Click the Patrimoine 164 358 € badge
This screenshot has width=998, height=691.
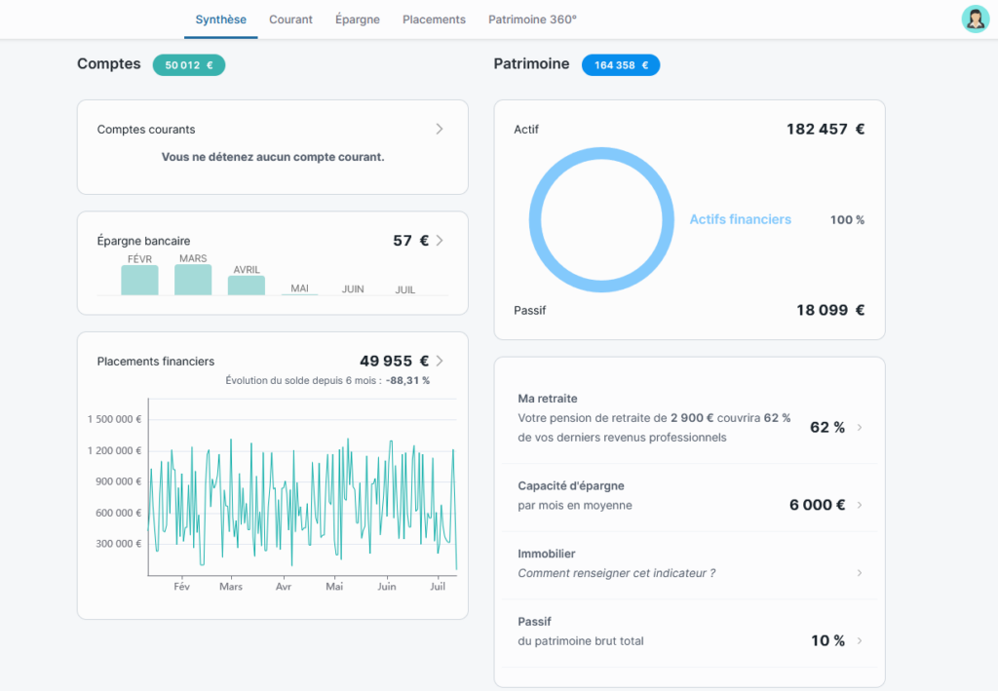pyautogui.click(x=621, y=65)
